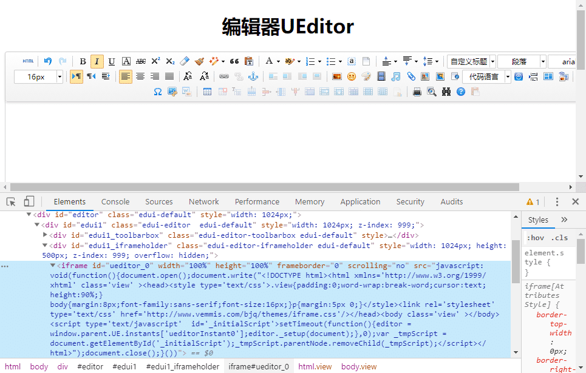Screen dimensions: 586x373
Task: Select the format painter brush
Action: (200, 61)
